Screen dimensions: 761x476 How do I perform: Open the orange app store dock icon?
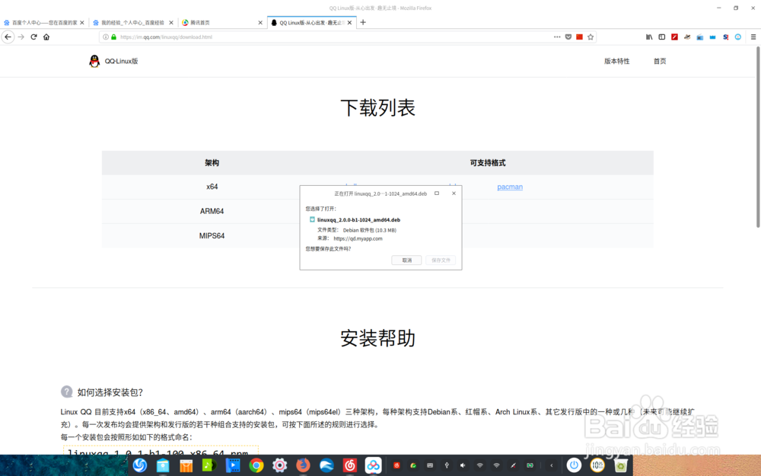click(186, 465)
